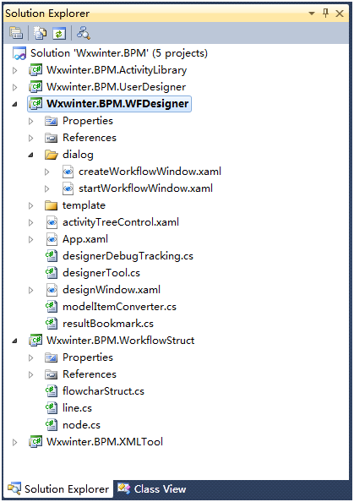Click the App.xaml file icon
This screenshot has height=502, width=354.
tap(52, 239)
